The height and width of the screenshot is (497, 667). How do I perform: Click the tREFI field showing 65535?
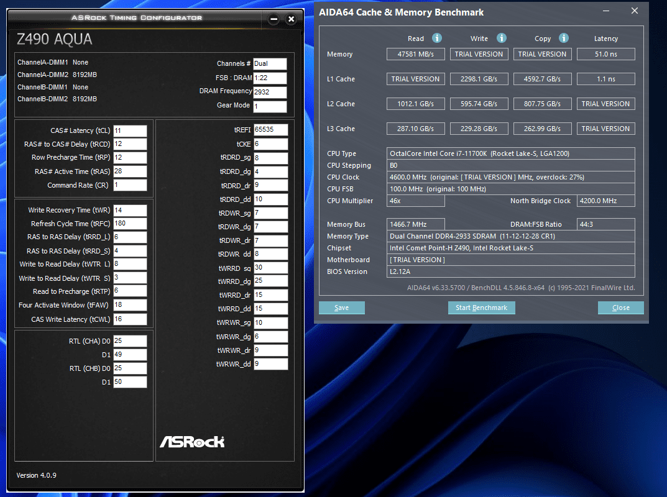(270, 130)
